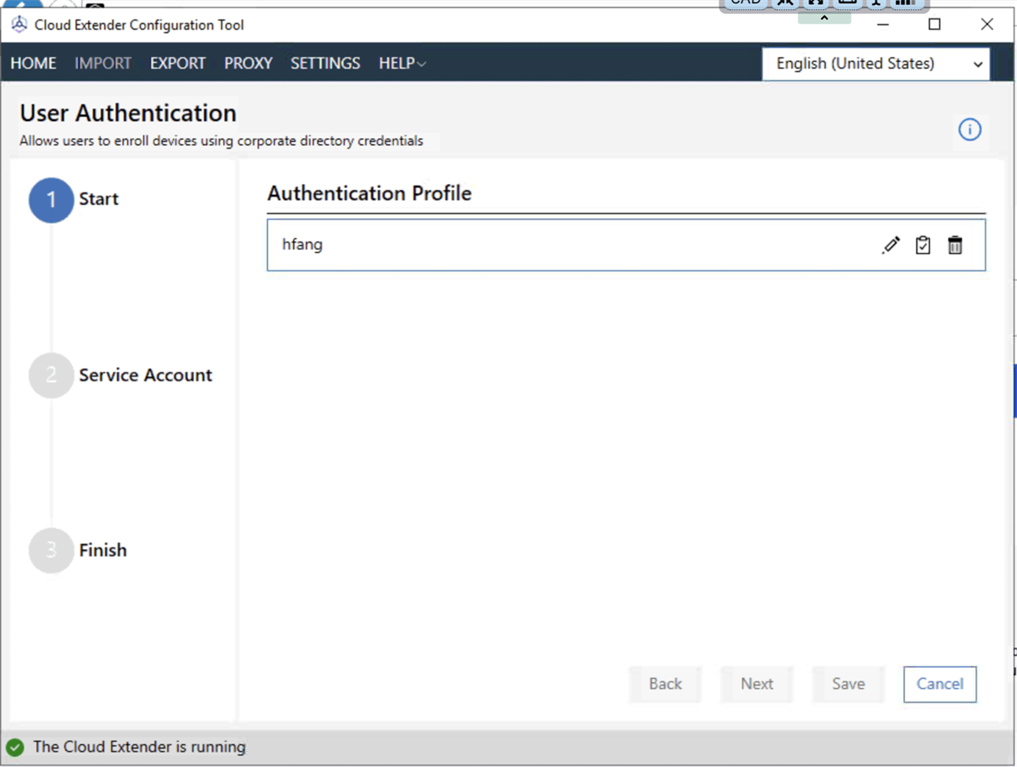Click the Next button
The width and height of the screenshot is (1017, 767).
pyautogui.click(x=756, y=684)
